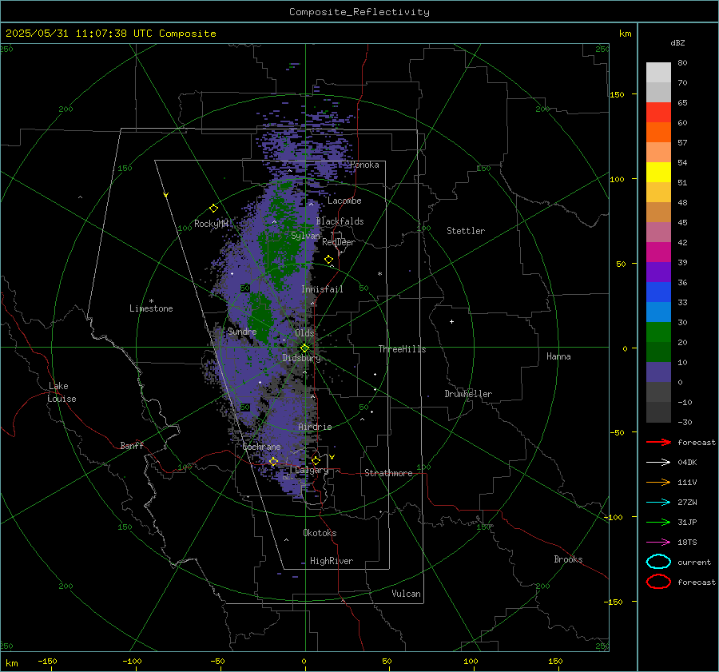Click the Didsbury town label
This screenshot has width=719, height=672.
click(x=301, y=358)
